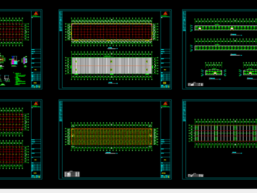Image resolution: width=257 pixels, height=193 pixels.
Task: Click the title block grid on top-center sheet
Action: pyautogui.click(x=165, y=77)
